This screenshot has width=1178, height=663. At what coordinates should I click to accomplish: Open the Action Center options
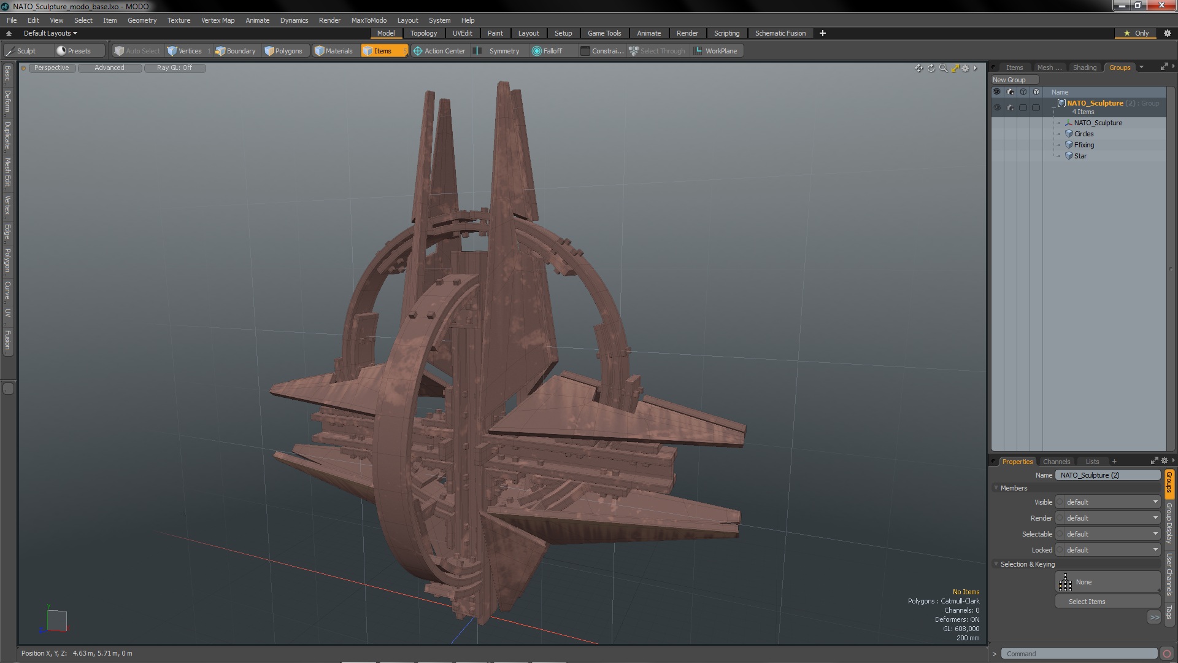[x=439, y=51]
